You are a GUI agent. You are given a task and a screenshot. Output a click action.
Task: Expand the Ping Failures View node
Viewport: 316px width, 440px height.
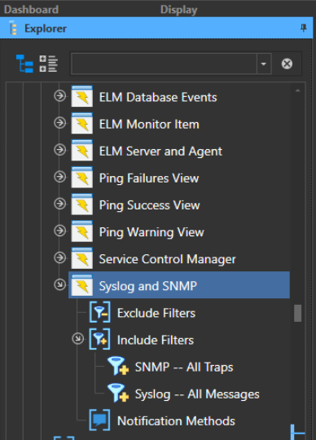[x=59, y=177]
